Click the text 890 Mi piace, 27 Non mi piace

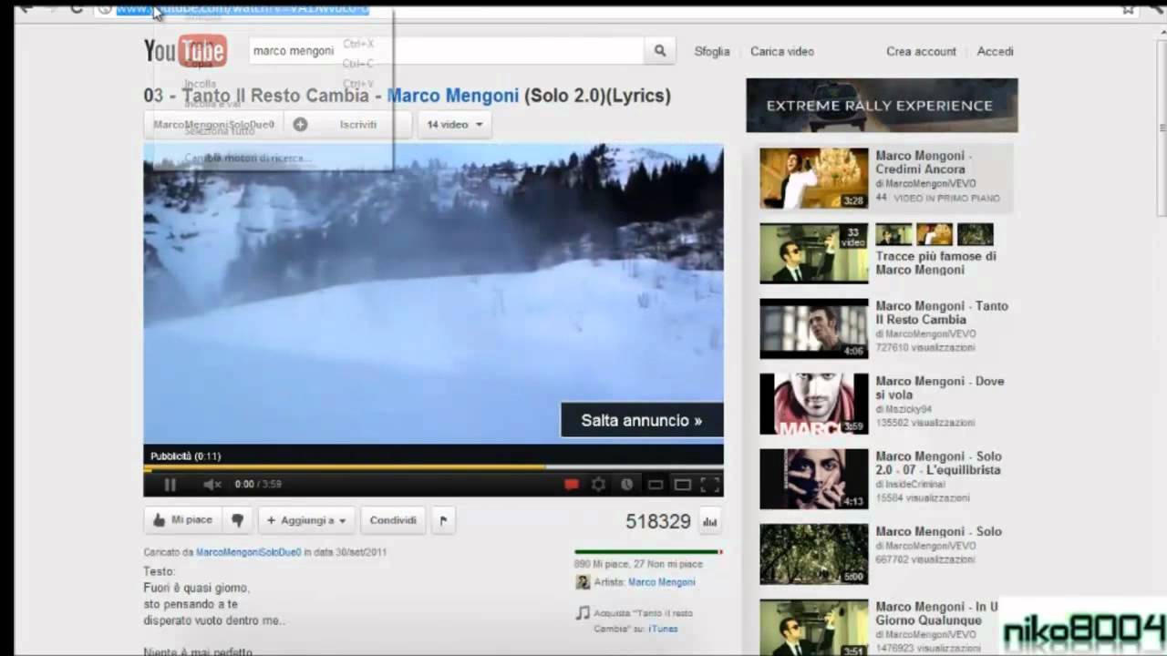click(638, 565)
